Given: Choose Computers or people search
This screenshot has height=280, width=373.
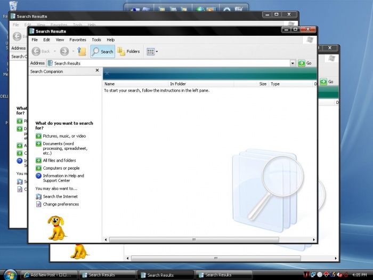Looking at the screenshot, I should 61,168.
